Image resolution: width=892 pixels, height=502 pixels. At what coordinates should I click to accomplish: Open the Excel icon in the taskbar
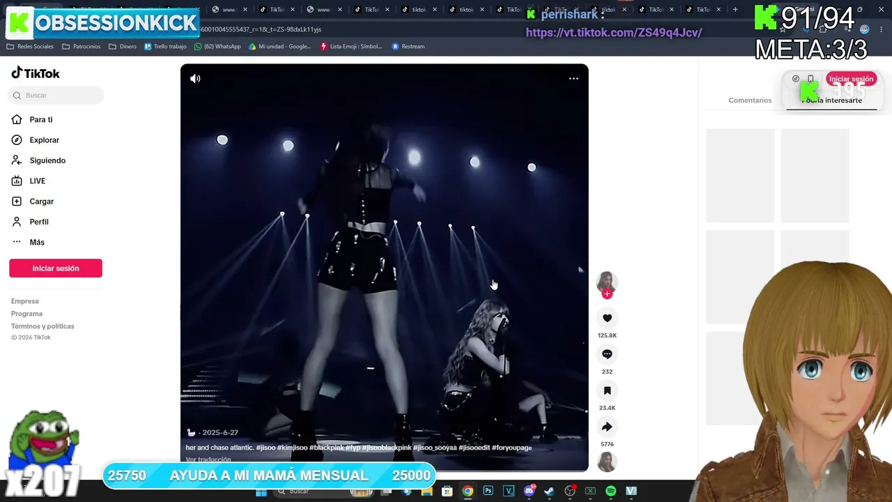[x=590, y=492]
